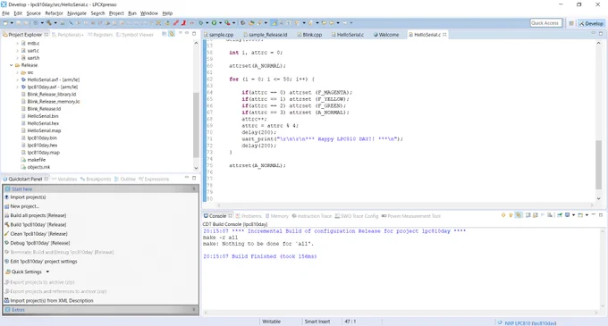The height and width of the screenshot is (326, 608).
Task: Click console next error arrow icon
Action: (503, 215)
